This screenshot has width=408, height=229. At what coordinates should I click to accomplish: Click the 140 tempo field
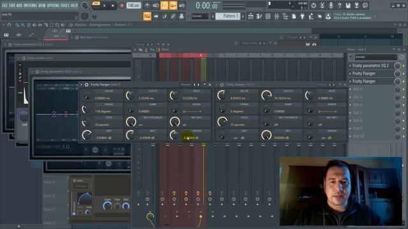133,6
